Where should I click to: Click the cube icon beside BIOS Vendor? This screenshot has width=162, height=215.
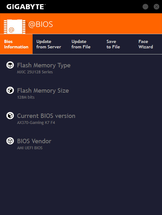tap(10, 141)
